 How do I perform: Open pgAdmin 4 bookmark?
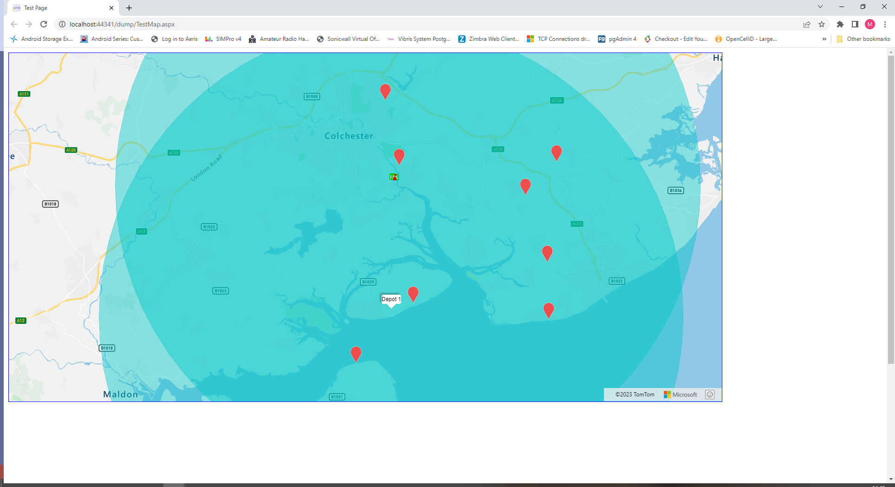(617, 39)
